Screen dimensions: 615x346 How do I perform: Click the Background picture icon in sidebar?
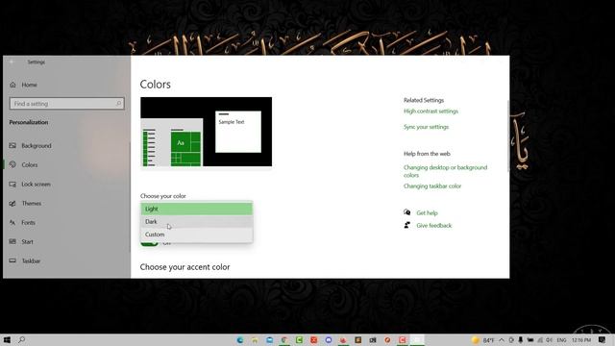(12, 145)
